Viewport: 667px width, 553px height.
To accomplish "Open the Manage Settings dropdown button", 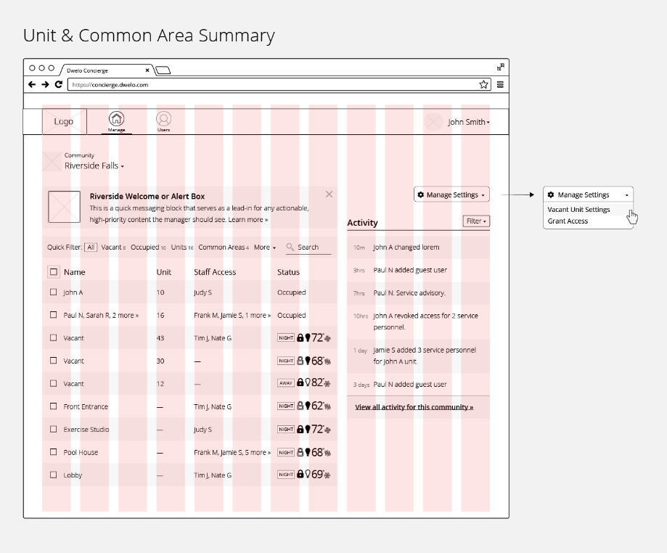I will coord(451,194).
